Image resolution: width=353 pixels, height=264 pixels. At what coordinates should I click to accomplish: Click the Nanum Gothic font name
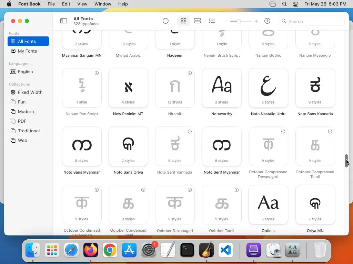click(x=268, y=55)
